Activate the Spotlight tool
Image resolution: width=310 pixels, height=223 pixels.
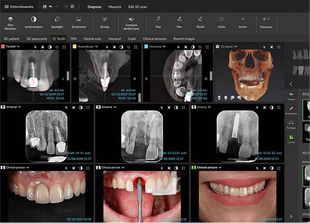57,23
